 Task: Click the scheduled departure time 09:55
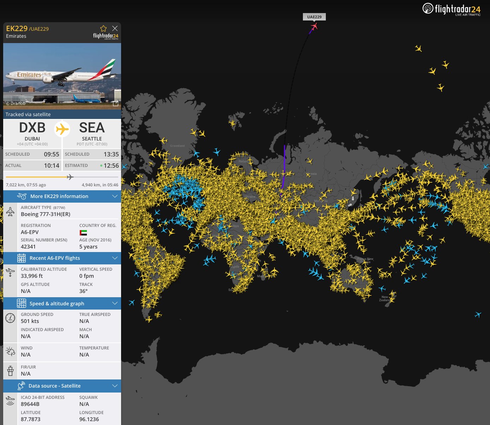(x=52, y=154)
